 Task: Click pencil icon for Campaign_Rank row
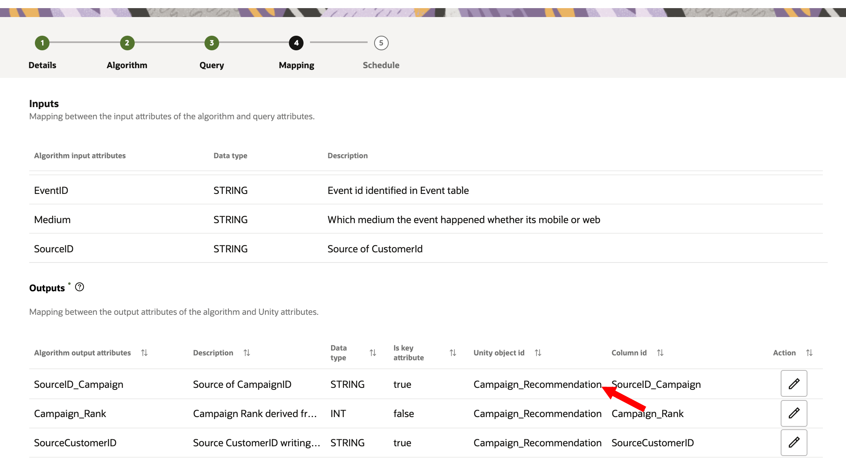coord(794,413)
